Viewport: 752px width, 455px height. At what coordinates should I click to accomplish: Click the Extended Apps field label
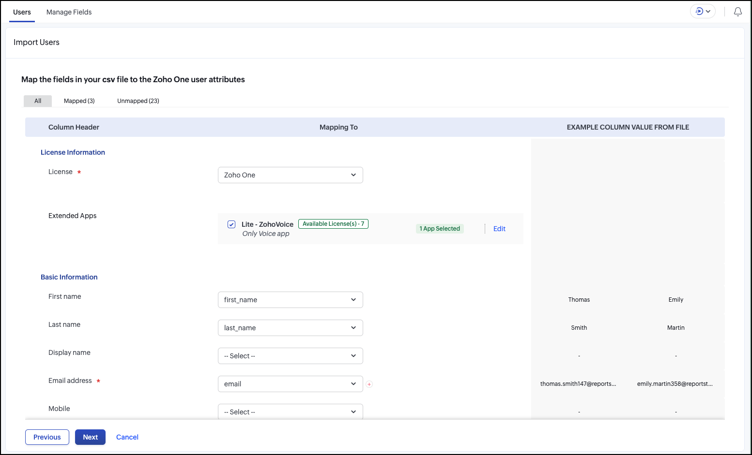click(72, 216)
